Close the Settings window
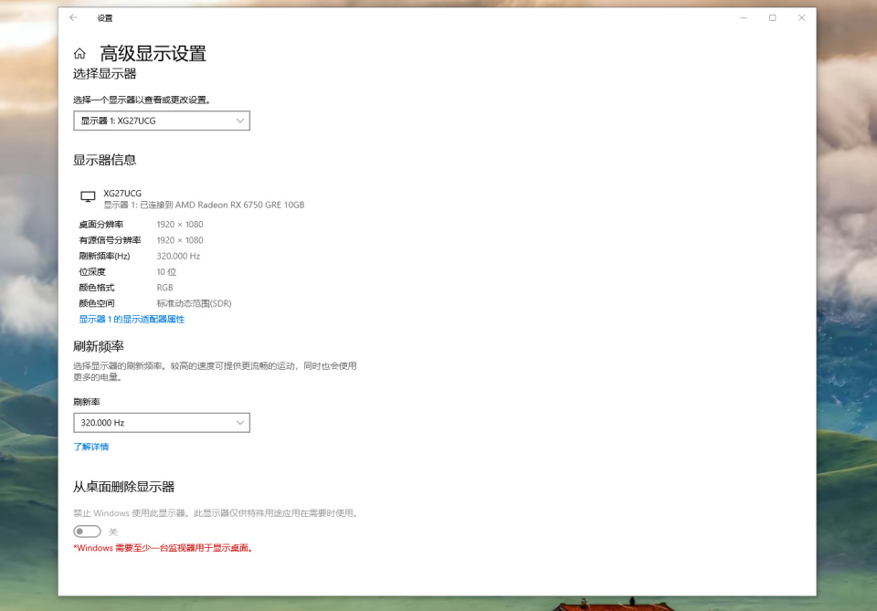877x611 pixels. 801,18
